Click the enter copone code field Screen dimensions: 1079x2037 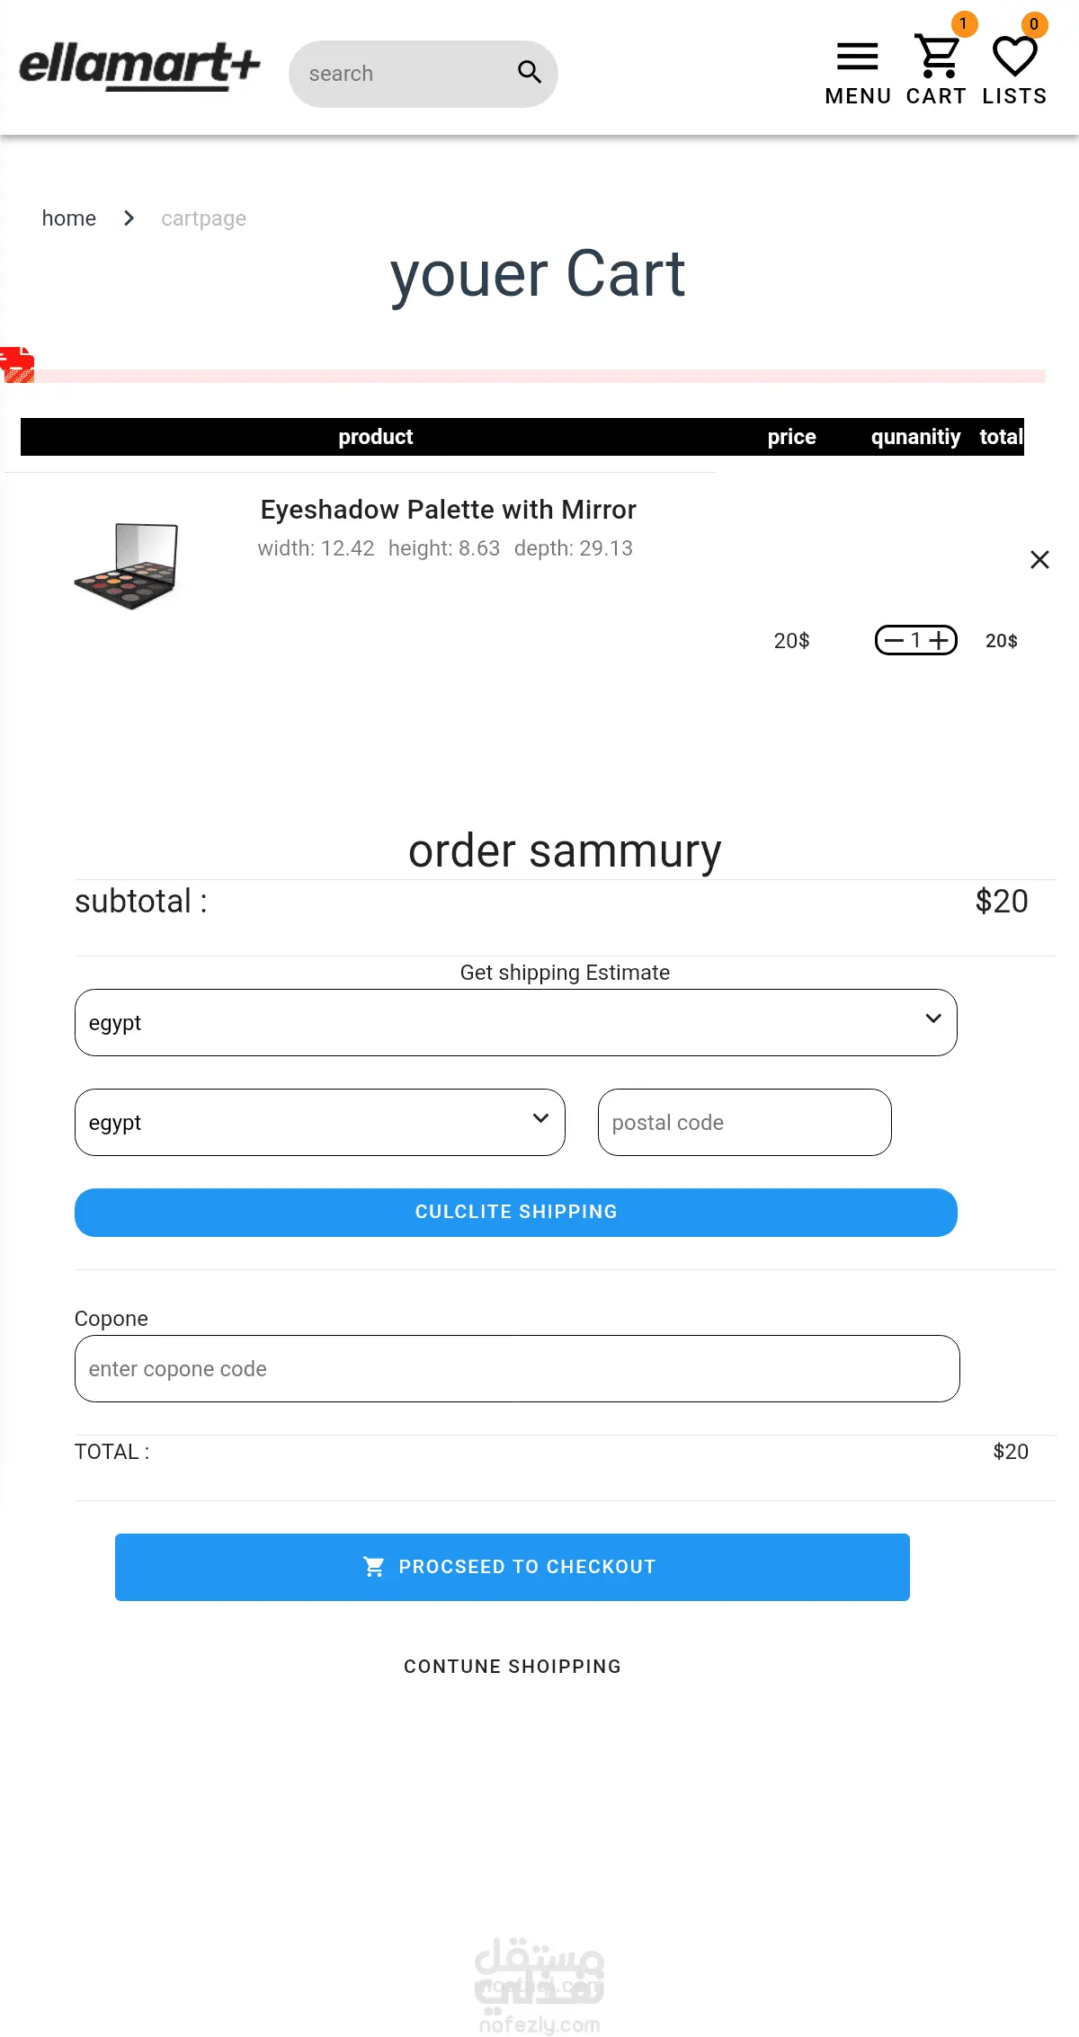pos(516,1368)
